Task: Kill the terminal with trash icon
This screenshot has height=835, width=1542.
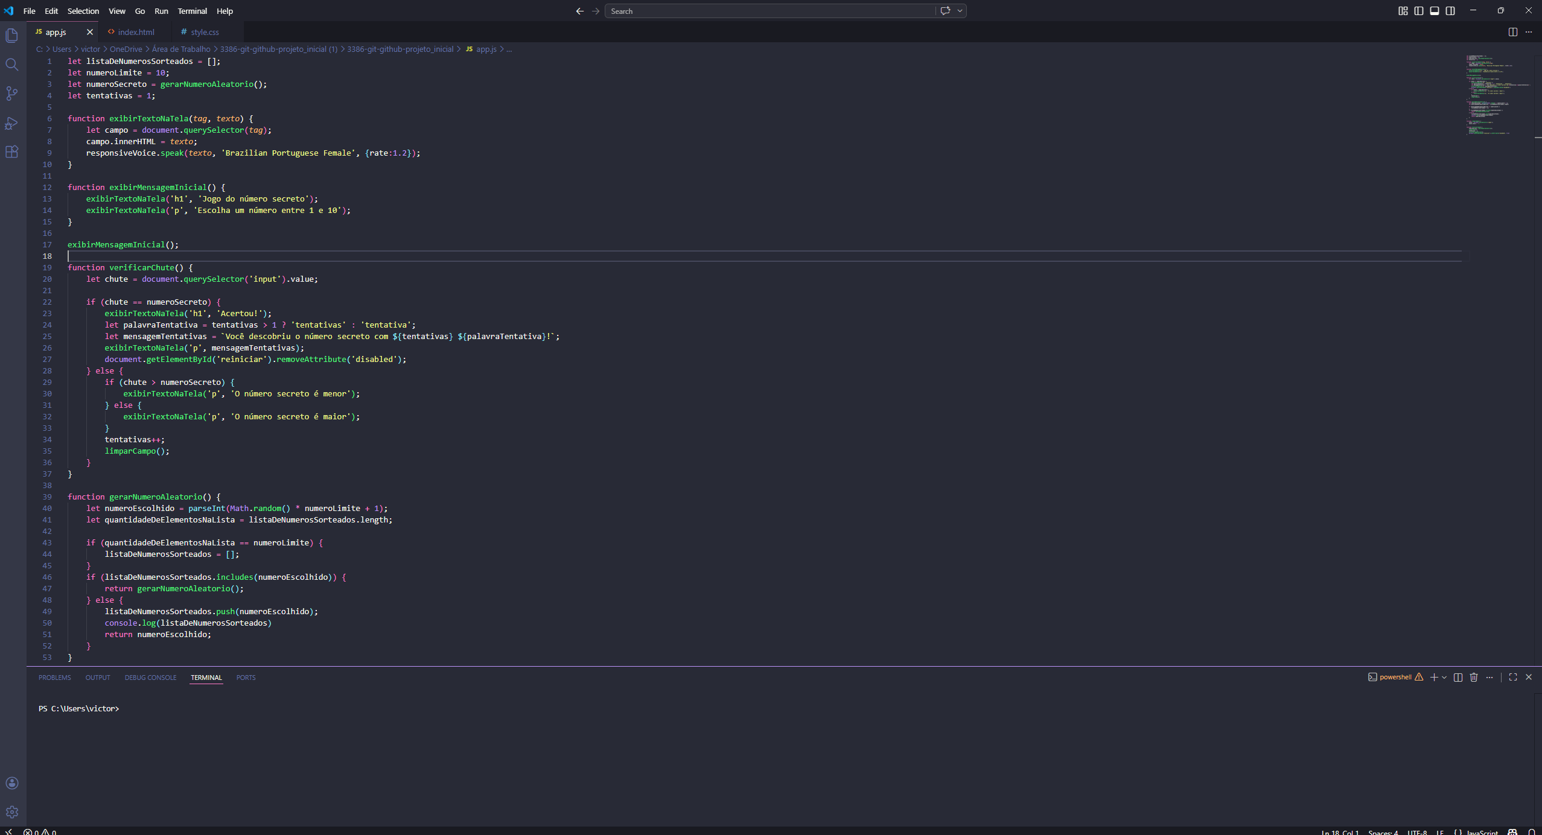Action: pos(1474,677)
